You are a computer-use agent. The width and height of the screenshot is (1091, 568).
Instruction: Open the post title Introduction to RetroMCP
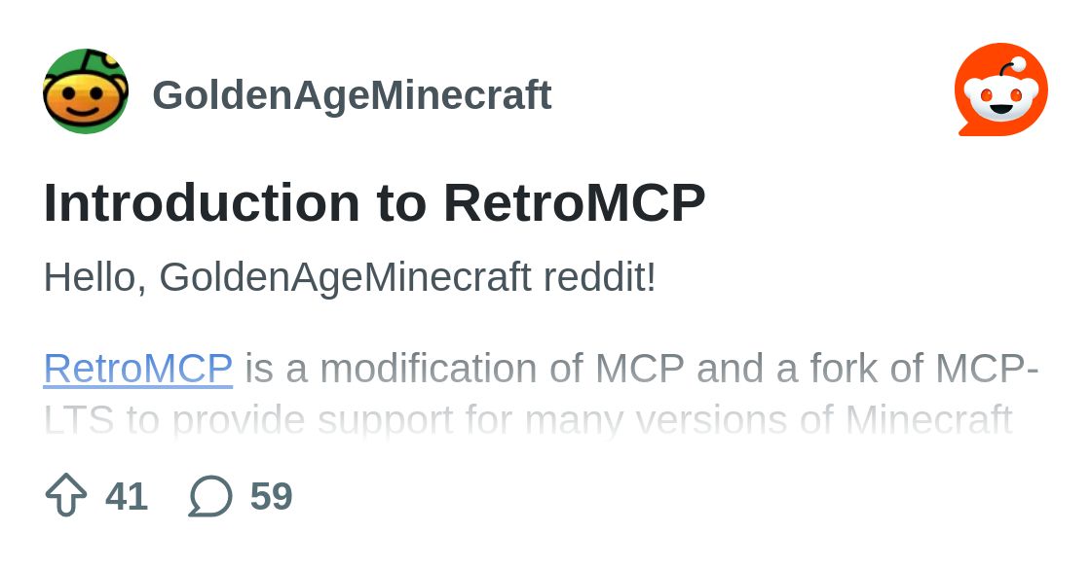(x=374, y=203)
